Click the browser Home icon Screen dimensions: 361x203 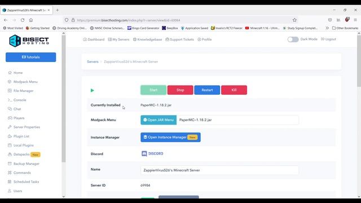(x=31, y=20)
